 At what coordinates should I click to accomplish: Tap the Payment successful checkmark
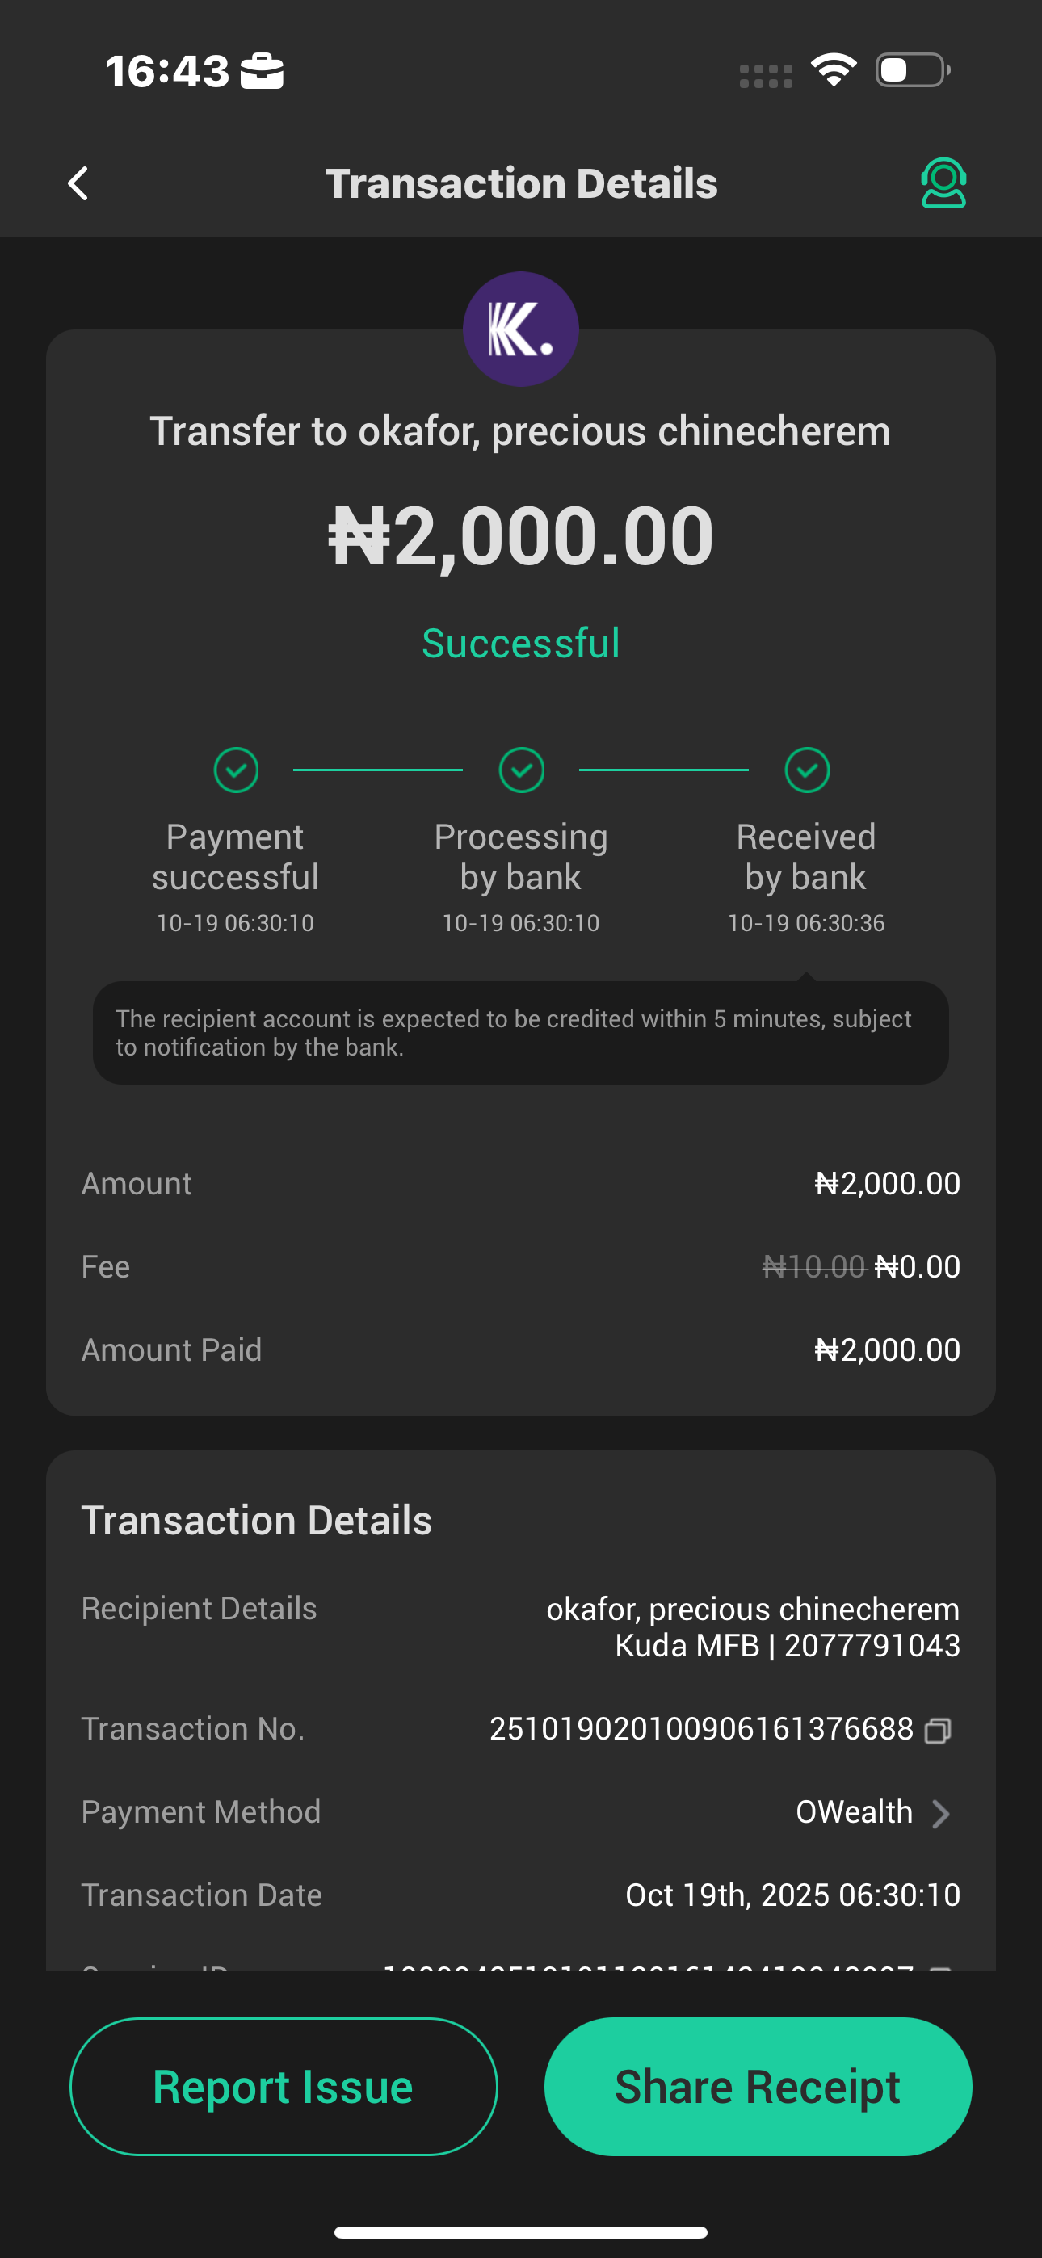[236, 770]
